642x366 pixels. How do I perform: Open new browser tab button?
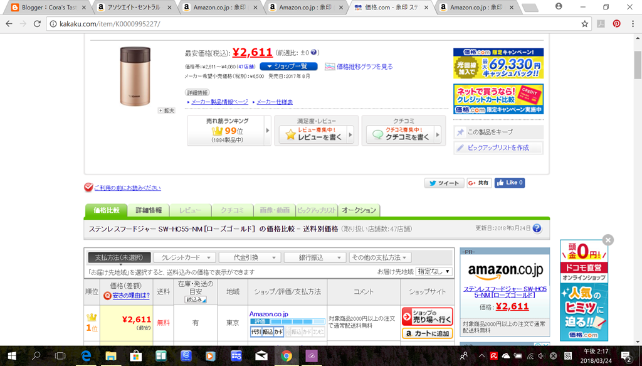[530, 8]
